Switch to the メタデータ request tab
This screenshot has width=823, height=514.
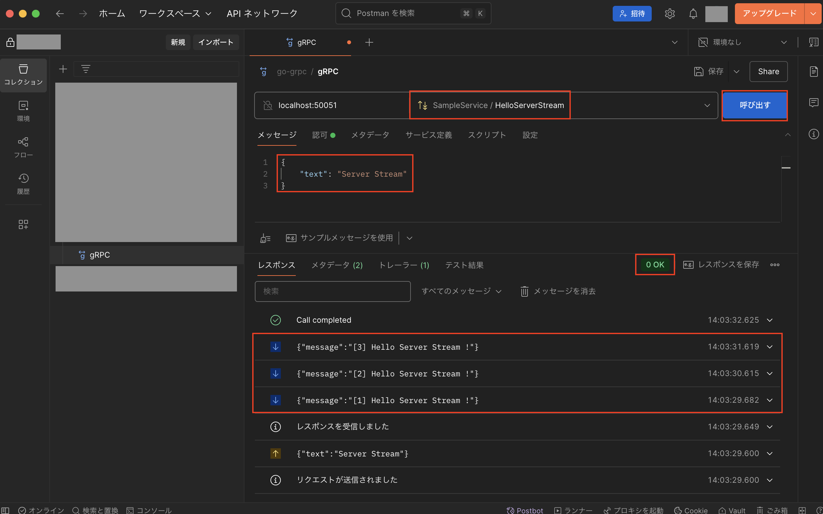370,135
